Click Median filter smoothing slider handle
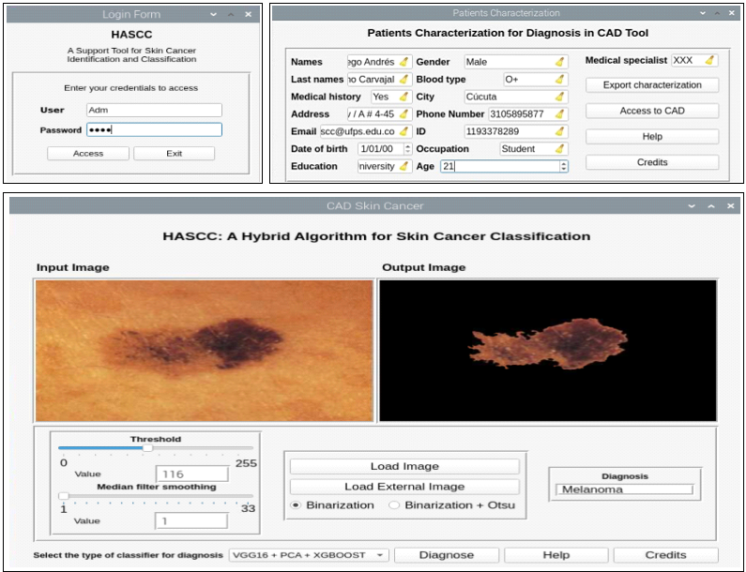Screen dimensions: 746x572 click(63, 496)
